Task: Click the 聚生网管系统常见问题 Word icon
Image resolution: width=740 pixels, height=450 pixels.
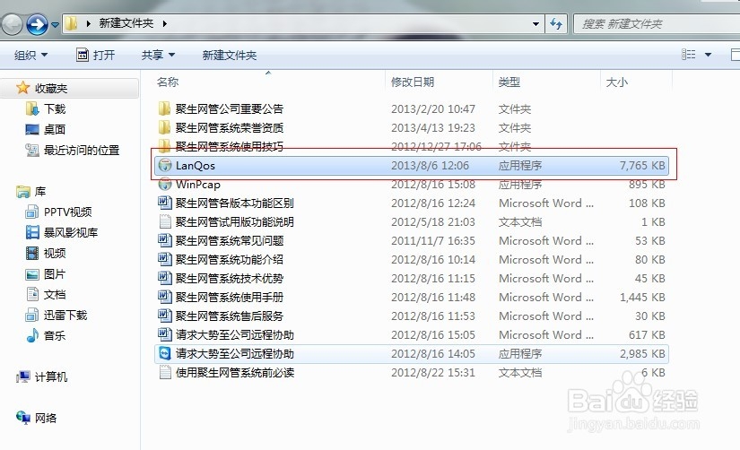Action: tap(165, 240)
